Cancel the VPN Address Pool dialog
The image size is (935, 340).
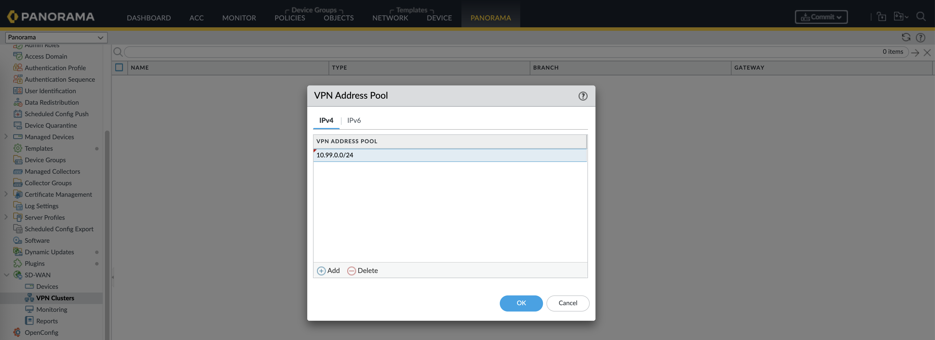pyautogui.click(x=567, y=303)
